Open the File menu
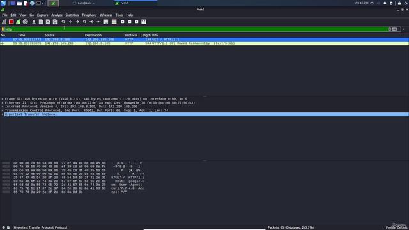Viewport: 409px width, 230px height. tap(4, 15)
